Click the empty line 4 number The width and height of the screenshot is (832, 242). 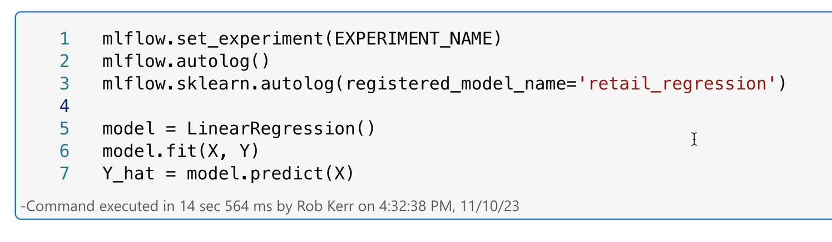tap(65, 106)
